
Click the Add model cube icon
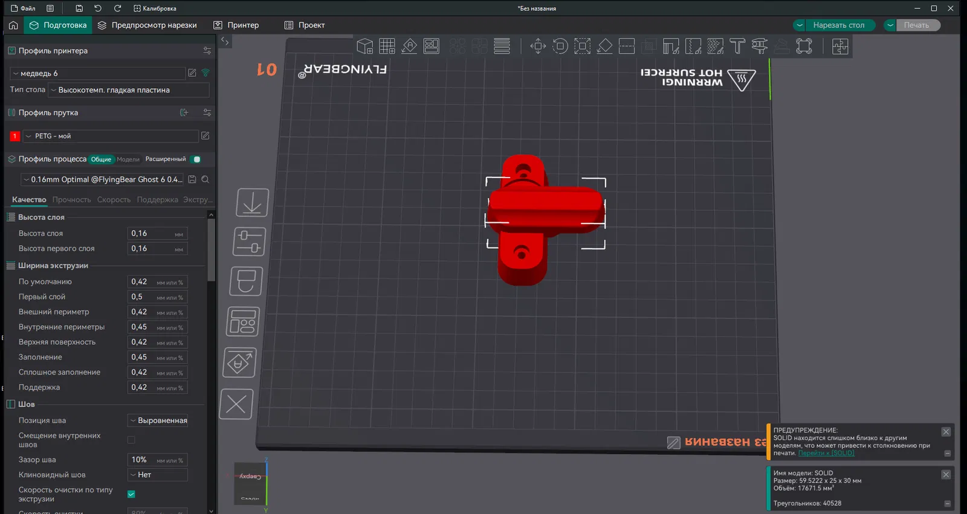coord(364,46)
